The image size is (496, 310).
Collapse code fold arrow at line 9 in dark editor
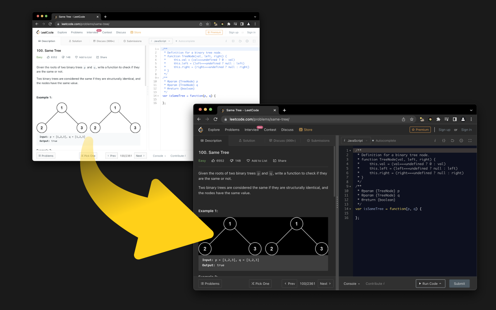coord(350,186)
